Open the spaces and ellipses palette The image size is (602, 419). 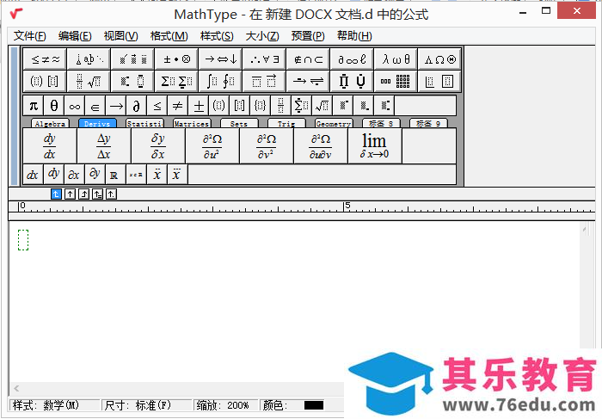coord(89,59)
